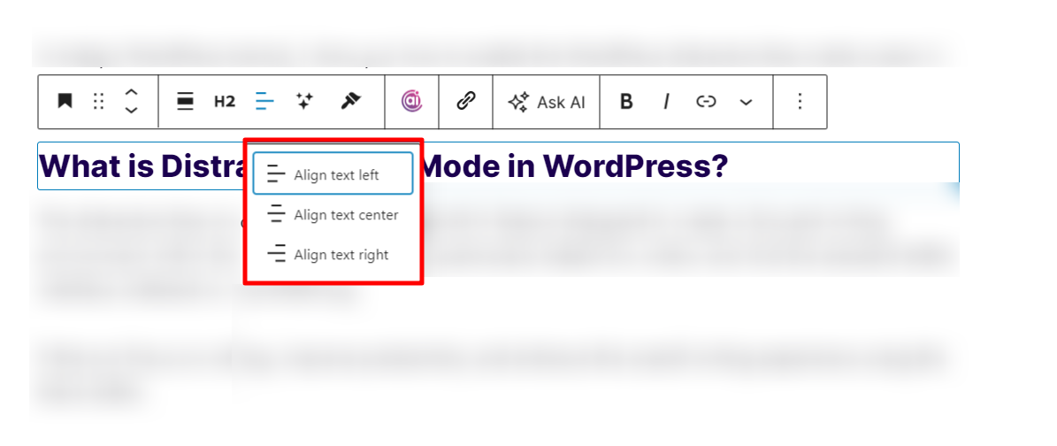
Task: Click the purple AI circle icon
Action: coord(412,102)
